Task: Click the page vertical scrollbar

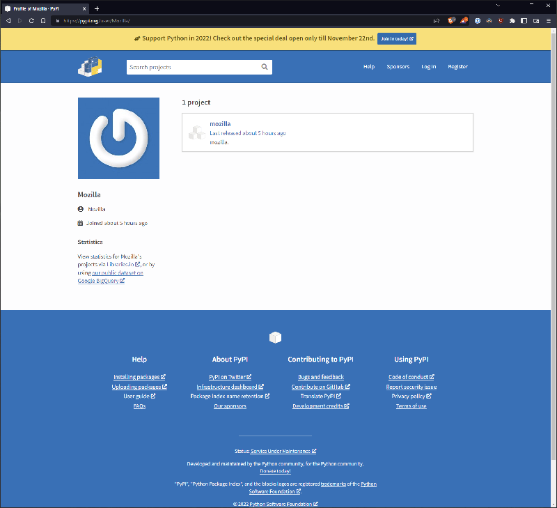Action: pyautogui.click(x=554, y=245)
